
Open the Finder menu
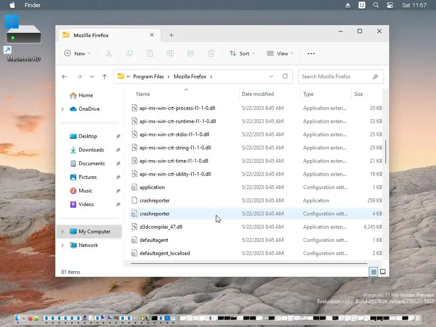[32, 5]
